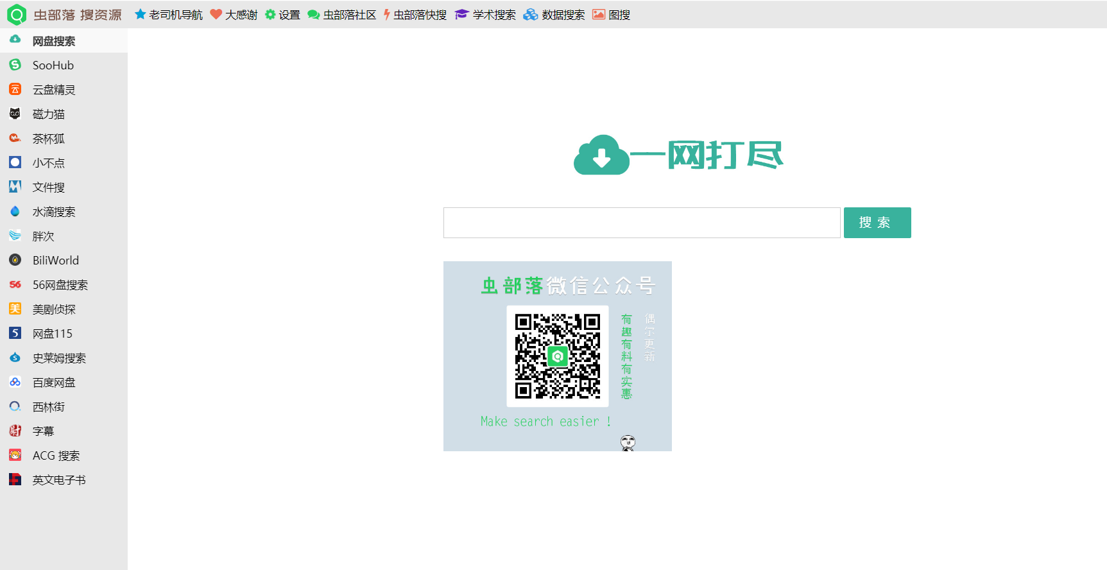This screenshot has height=570, width=1107.
Task: Click the 网盘搜索 cloud icon
Action: coord(15,39)
